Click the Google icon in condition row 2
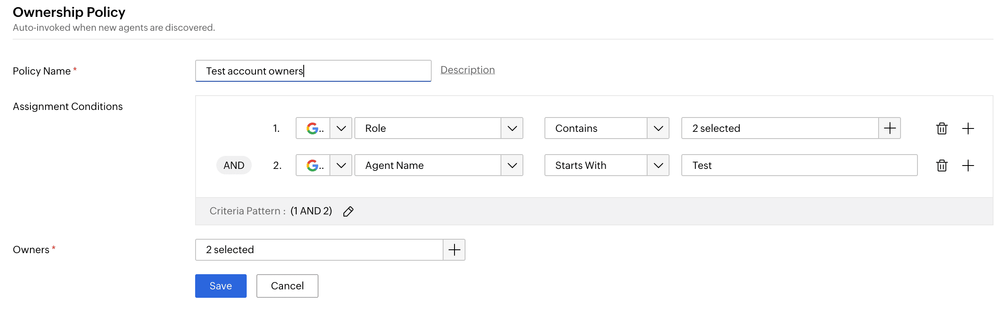Image resolution: width=1007 pixels, height=310 pixels. click(x=313, y=165)
